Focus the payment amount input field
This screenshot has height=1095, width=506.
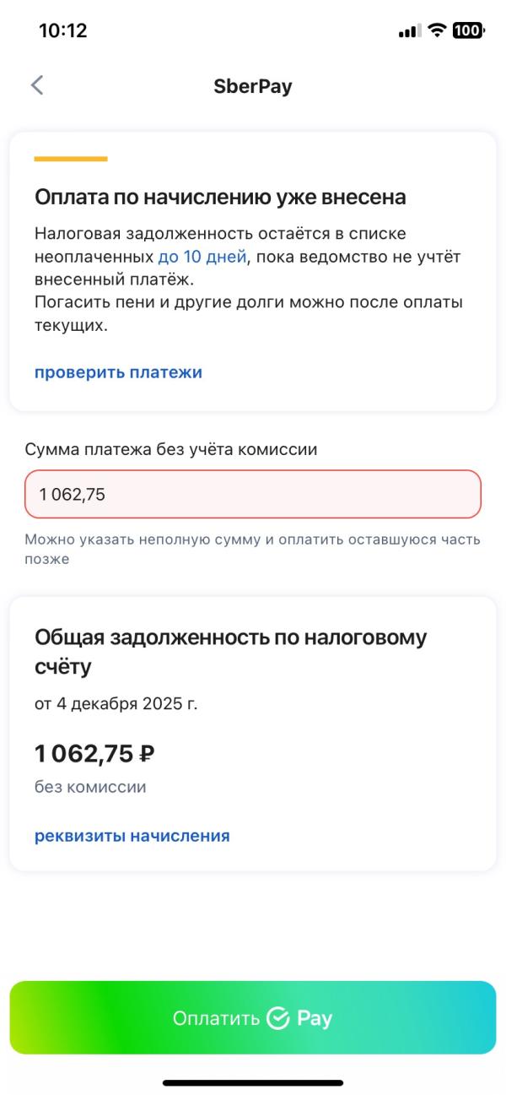point(253,494)
